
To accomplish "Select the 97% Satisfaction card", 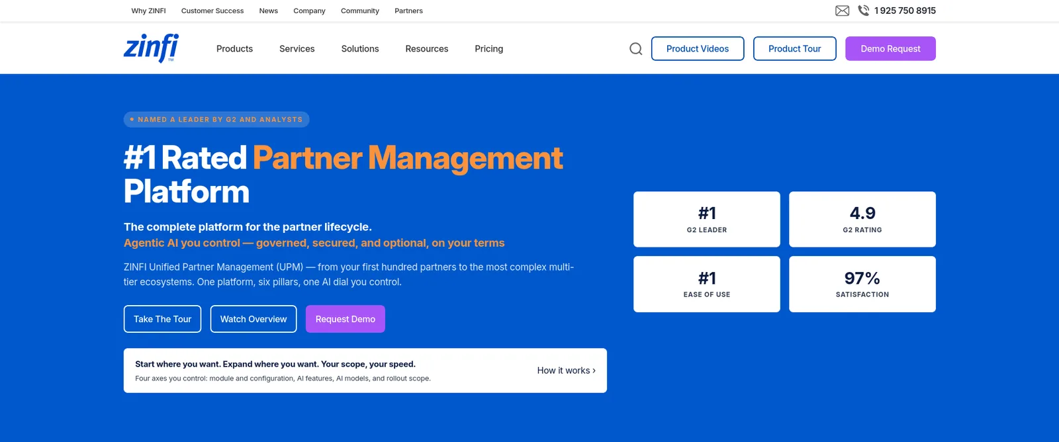I will click(862, 284).
